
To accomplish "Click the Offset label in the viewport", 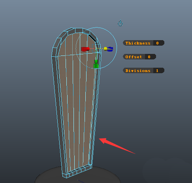I will [x=134, y=57].
